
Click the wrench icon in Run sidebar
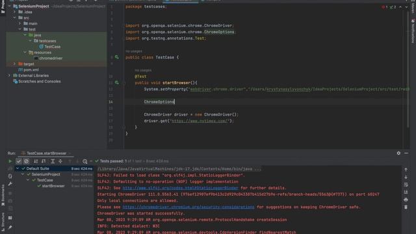[x=10, y=183]
